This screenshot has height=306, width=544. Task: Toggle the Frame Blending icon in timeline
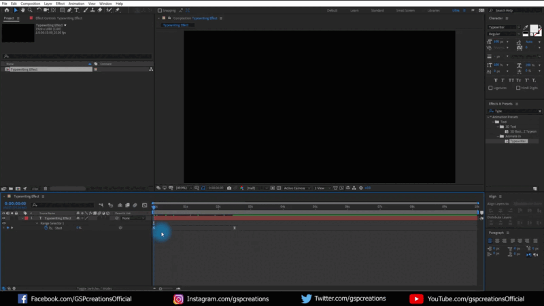click(127, 205)
